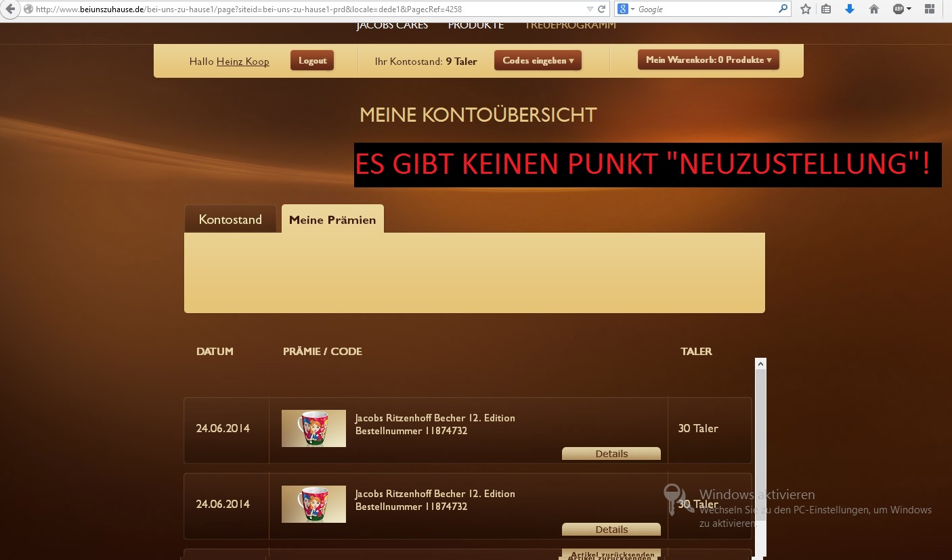Expand Mein Warenkorb: 0 Produkte dropdown
The width and height of the screenshot is (952, 560).
point(708,60)
